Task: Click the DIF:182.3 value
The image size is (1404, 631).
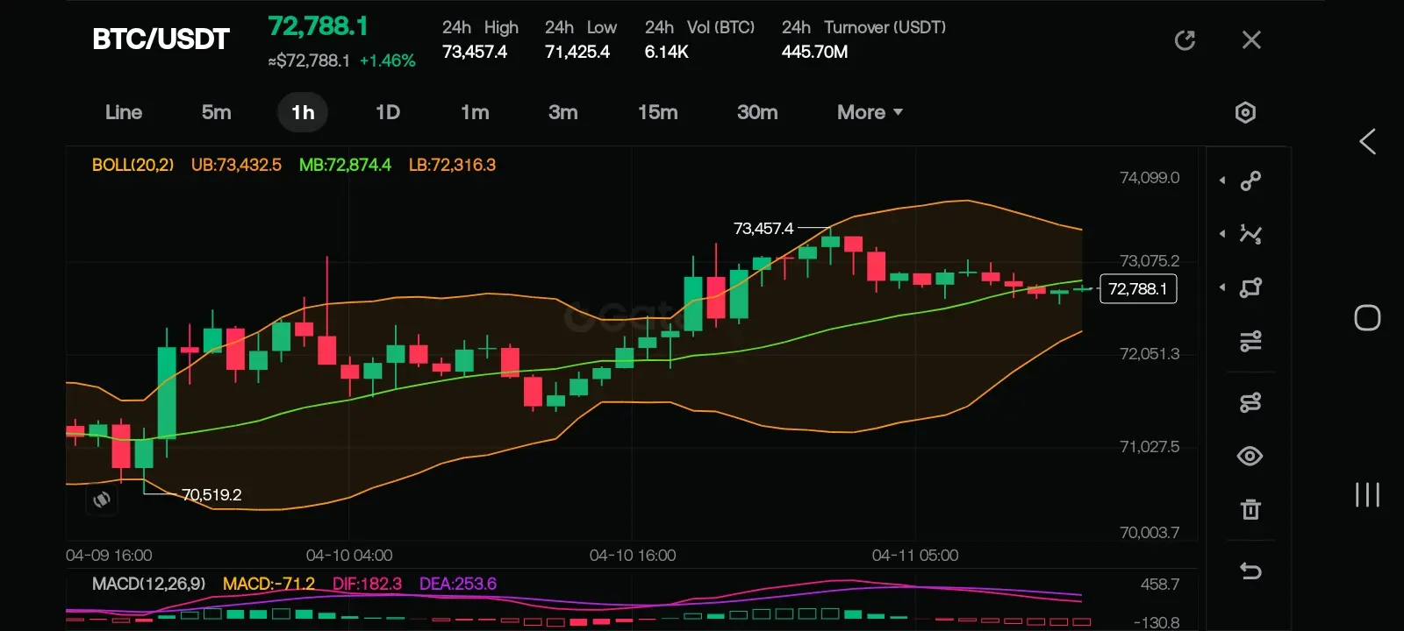Action: [367, 584]
